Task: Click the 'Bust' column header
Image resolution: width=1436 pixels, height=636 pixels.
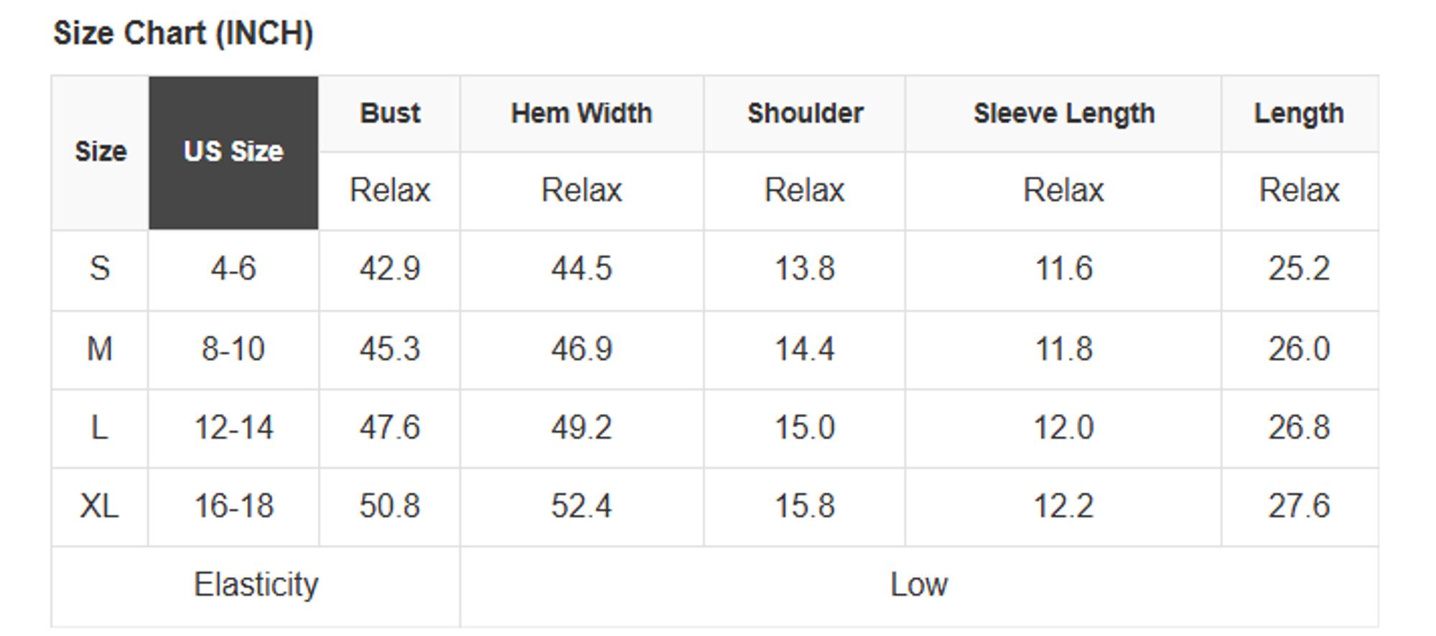Action: 390,113
